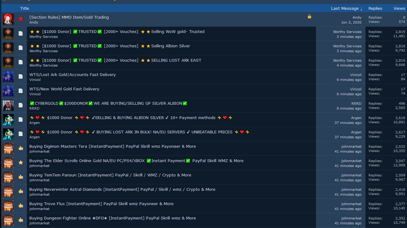Open Buying TemTem Pansun thread
Screen dimensions: 407x228
110,175
